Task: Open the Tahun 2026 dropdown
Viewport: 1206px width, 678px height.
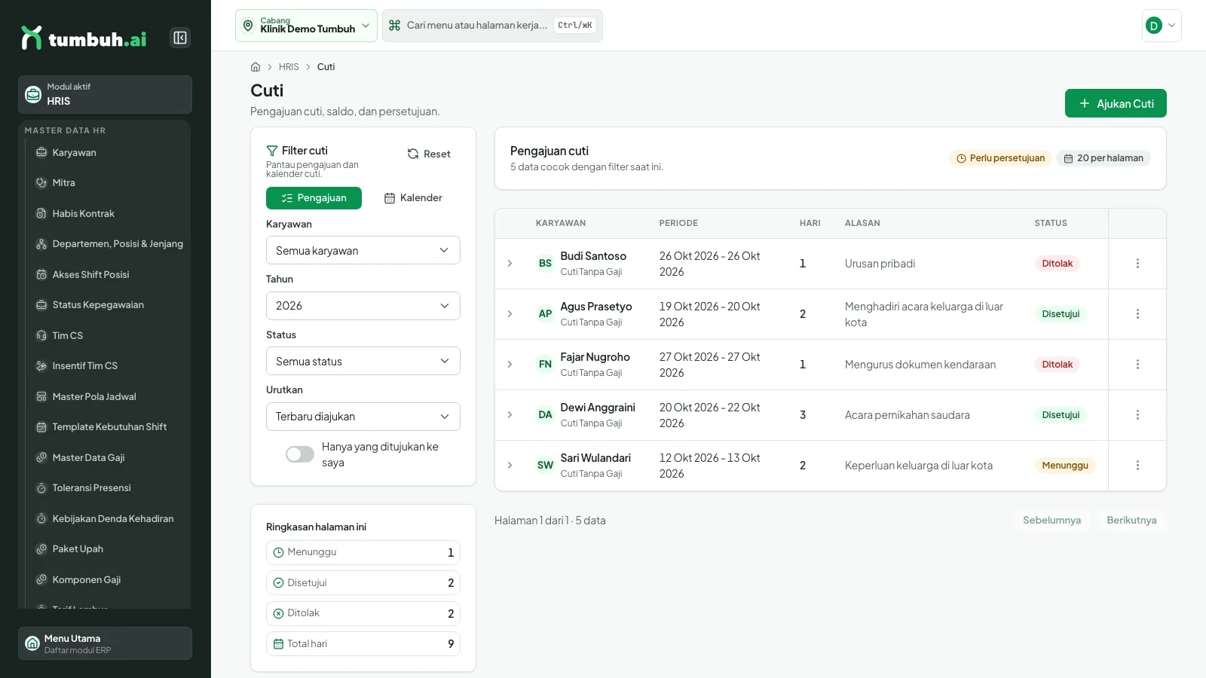Action: (363, 306)
